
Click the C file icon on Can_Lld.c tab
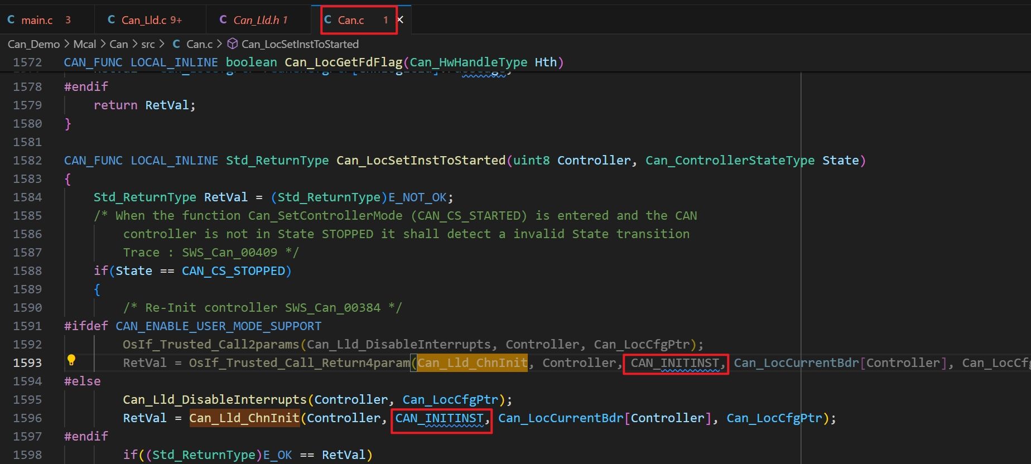point(111,20)
